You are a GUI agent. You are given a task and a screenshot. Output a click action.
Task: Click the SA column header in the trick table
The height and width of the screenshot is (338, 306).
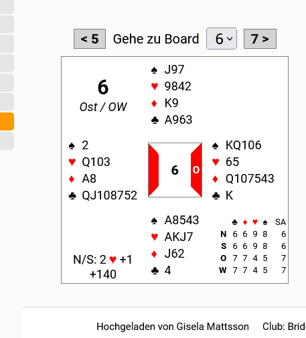281,222
